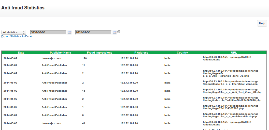The width and height of the screenshot is (269, 130).
Task: Click the start date field 0000-00-00
Action: click(48, 32)
